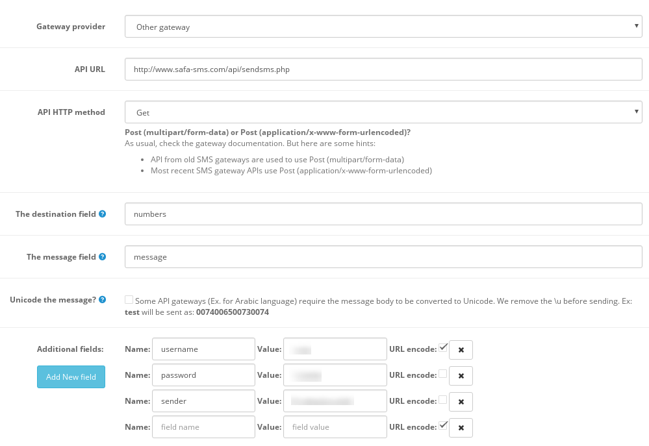This screenshot has width=649, height=446.
Task: Remove the username additional field row
Action: (x=461, y=350)
